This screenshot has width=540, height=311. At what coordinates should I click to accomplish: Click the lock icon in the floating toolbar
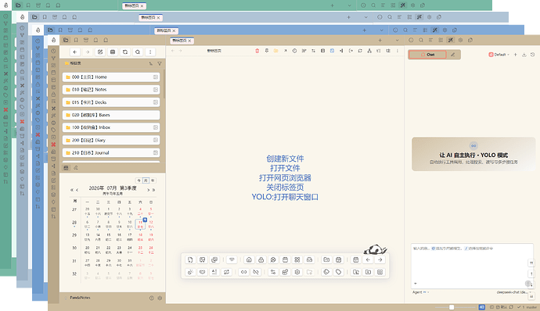(261, 259)
